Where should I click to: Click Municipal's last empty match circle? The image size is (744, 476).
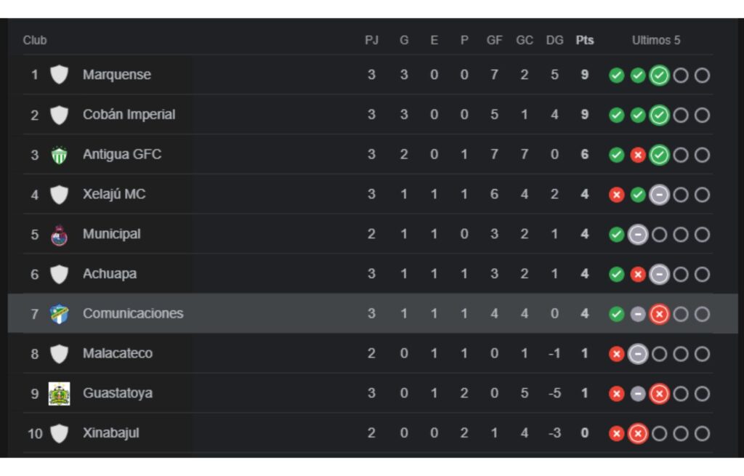tap(702, 235)
